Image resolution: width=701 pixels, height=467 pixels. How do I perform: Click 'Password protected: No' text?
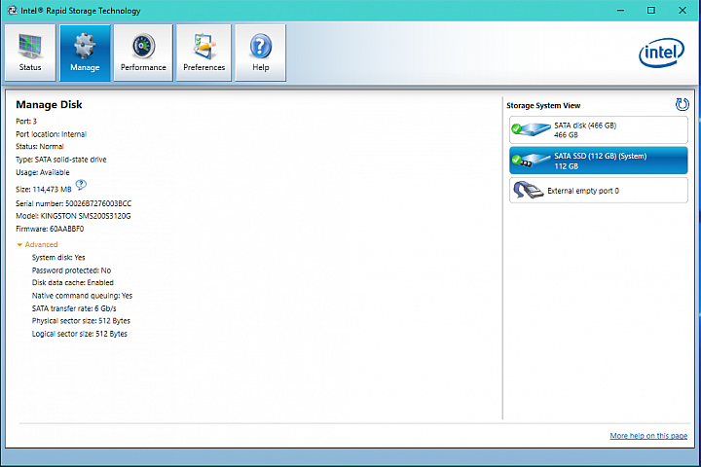pos(71,270)
